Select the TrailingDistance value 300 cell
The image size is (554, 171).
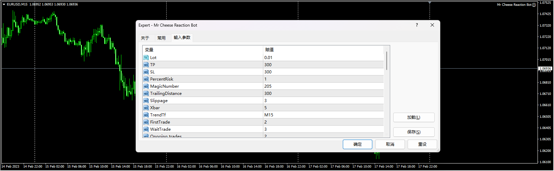click(x=323, y=94)
